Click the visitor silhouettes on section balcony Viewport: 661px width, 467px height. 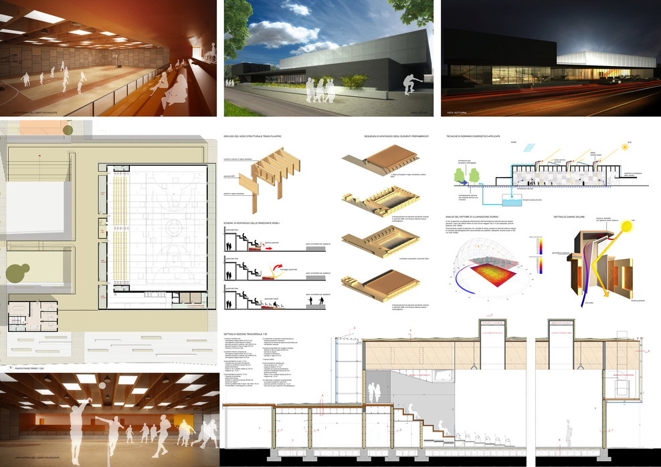375,392
